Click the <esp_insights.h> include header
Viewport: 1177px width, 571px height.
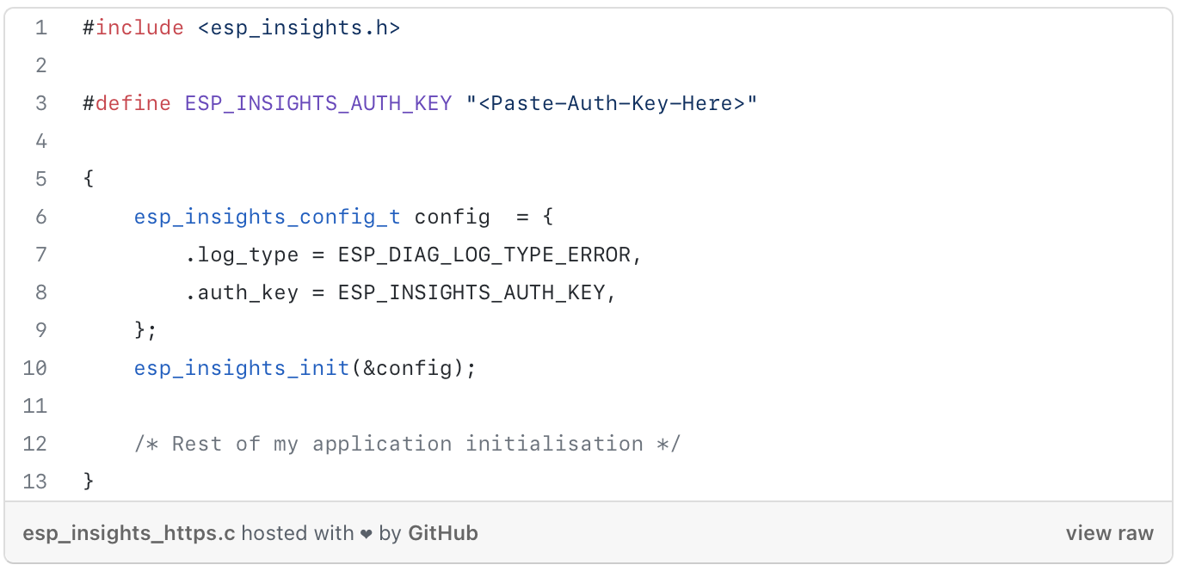[299, 28]
